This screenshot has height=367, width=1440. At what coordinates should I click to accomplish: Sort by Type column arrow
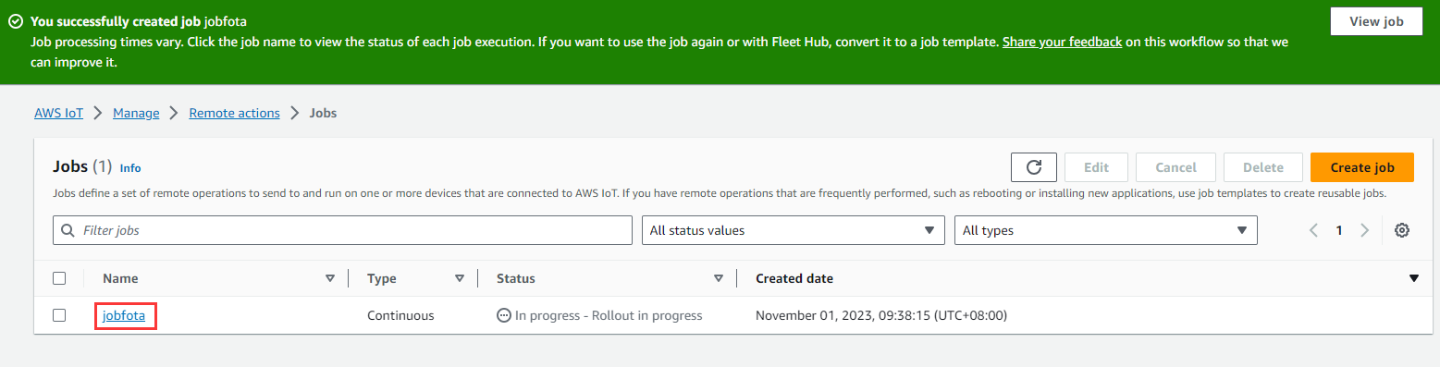tap(460, 278)
